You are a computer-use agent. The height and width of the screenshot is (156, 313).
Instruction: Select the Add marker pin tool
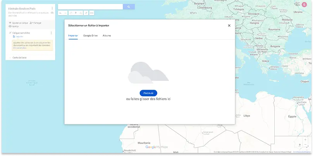tap(76, 13)
